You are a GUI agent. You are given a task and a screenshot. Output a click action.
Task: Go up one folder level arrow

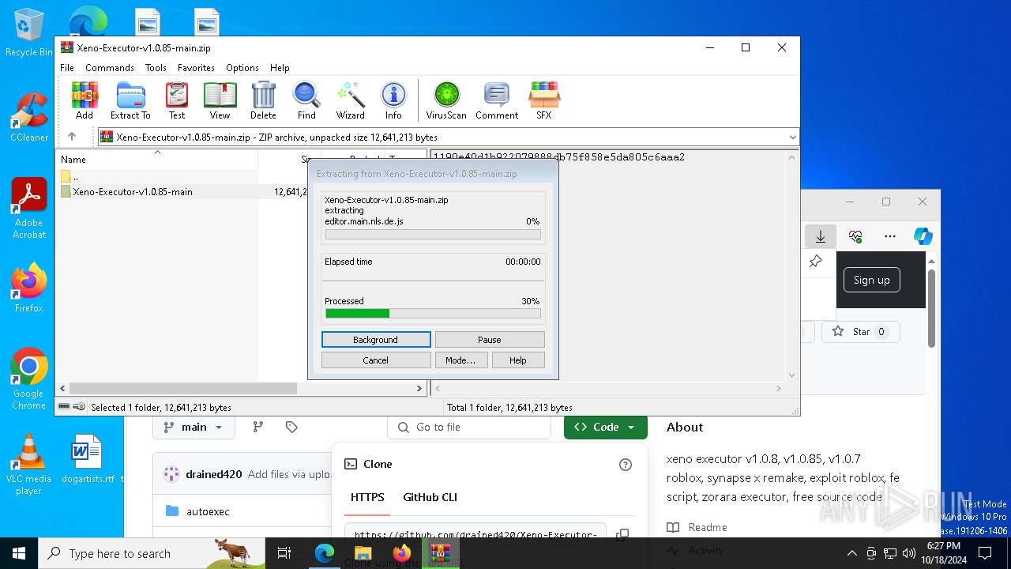(x=72, y=137)
